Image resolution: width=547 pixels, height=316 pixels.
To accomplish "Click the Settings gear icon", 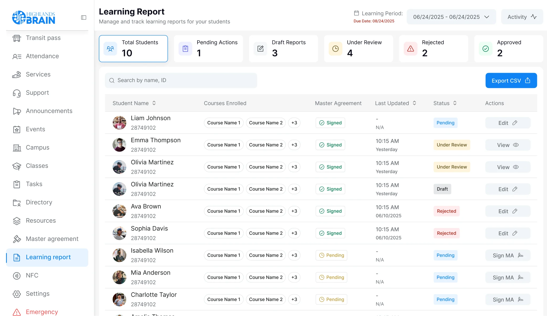I will click(x=17, y=294).
